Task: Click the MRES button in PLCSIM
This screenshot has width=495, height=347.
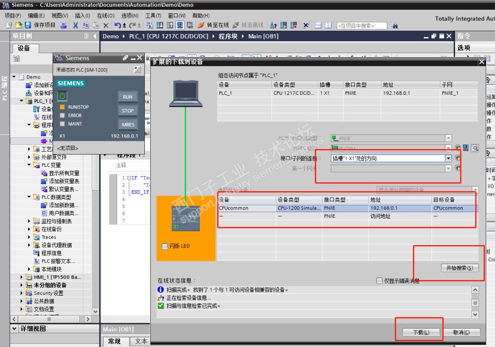Action: pos(127,125)
